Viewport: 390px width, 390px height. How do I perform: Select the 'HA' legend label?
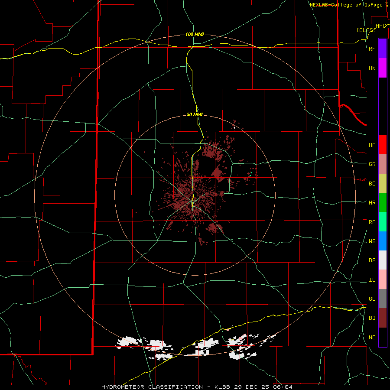[x=372, y=145]
